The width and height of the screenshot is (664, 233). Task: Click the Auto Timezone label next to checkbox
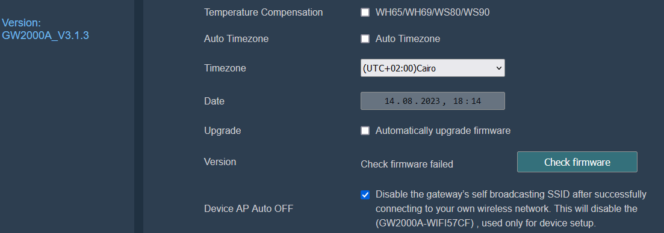pyautogui.click(x=408, y=39)
